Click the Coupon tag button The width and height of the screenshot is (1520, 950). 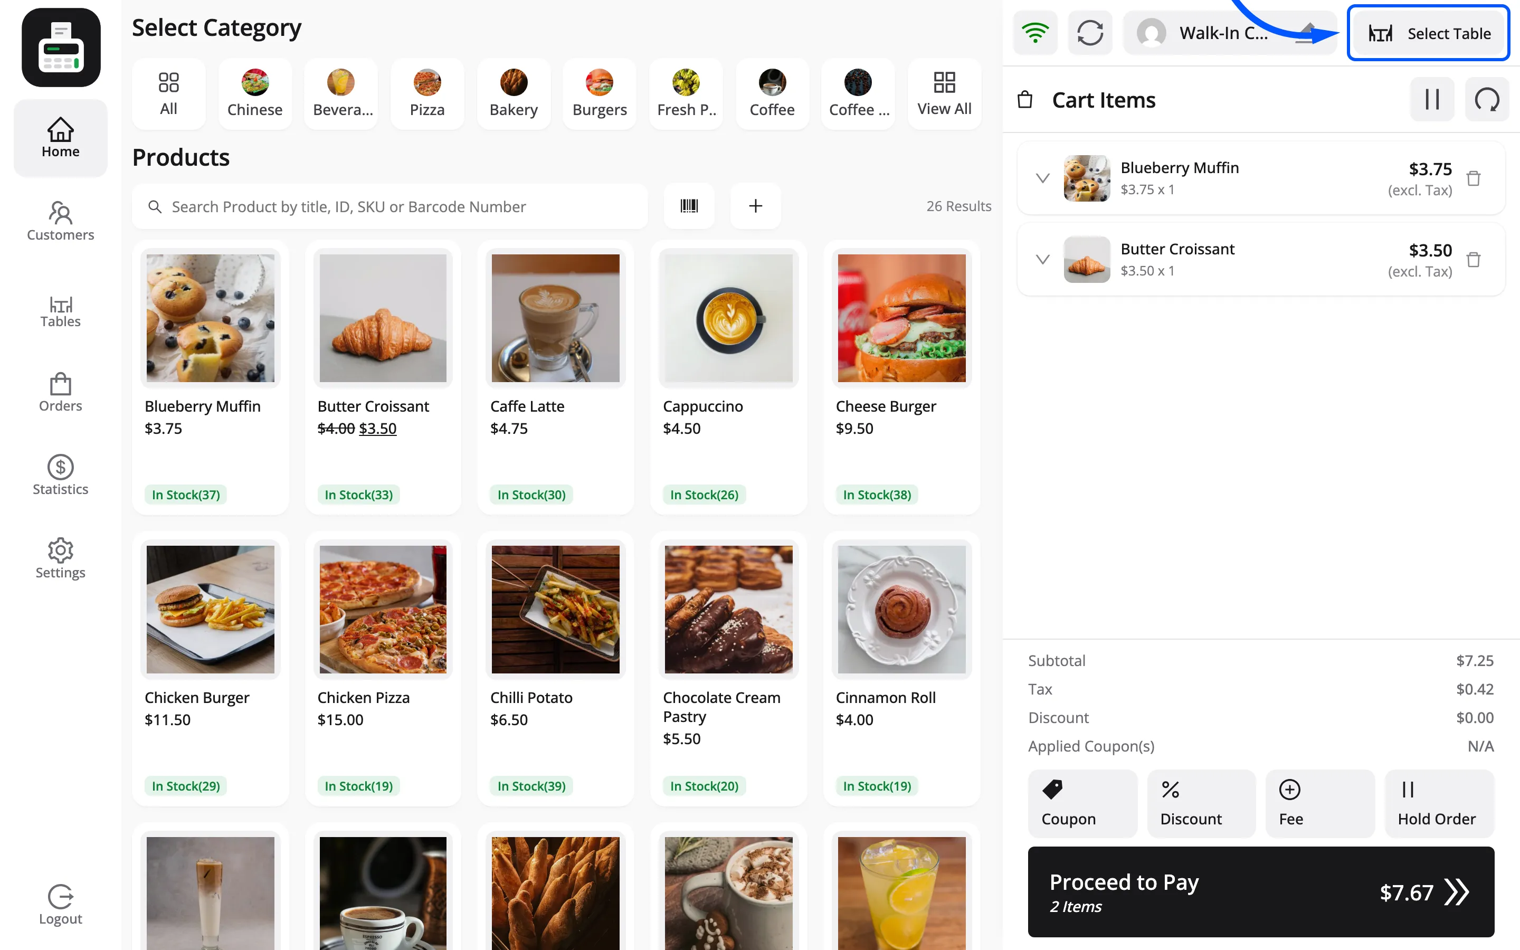click(x=1082, y=804)
